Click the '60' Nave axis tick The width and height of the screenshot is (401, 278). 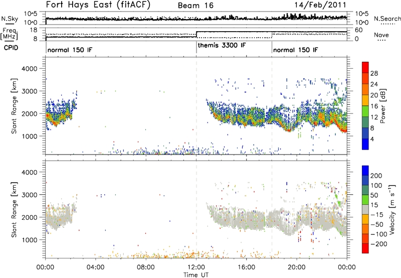359,30
